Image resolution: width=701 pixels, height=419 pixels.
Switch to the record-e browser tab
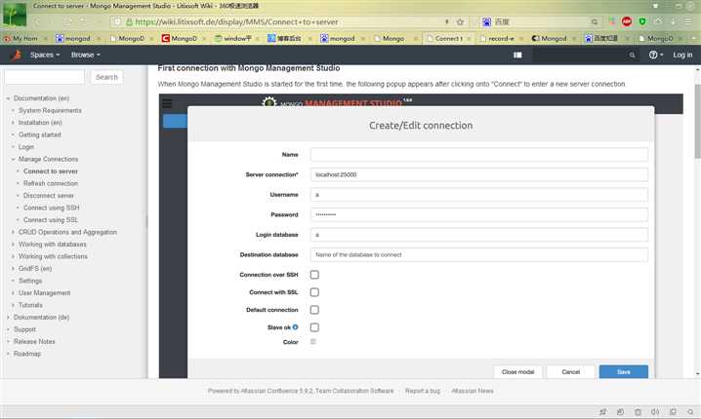click(501, 38)
